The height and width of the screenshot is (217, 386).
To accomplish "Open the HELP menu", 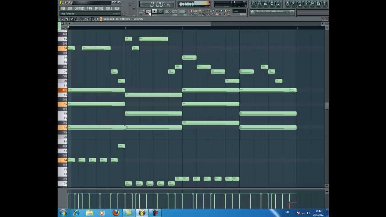I will pos(117,8).
